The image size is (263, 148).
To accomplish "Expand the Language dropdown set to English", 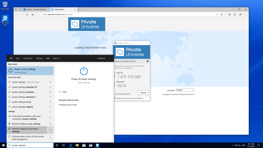I will 185,90.
